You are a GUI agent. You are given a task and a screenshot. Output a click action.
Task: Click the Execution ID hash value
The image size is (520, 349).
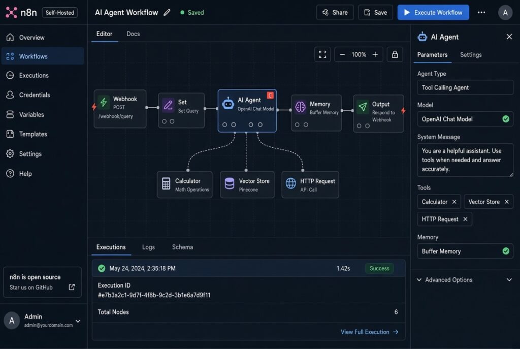click(x=154, y=295)
